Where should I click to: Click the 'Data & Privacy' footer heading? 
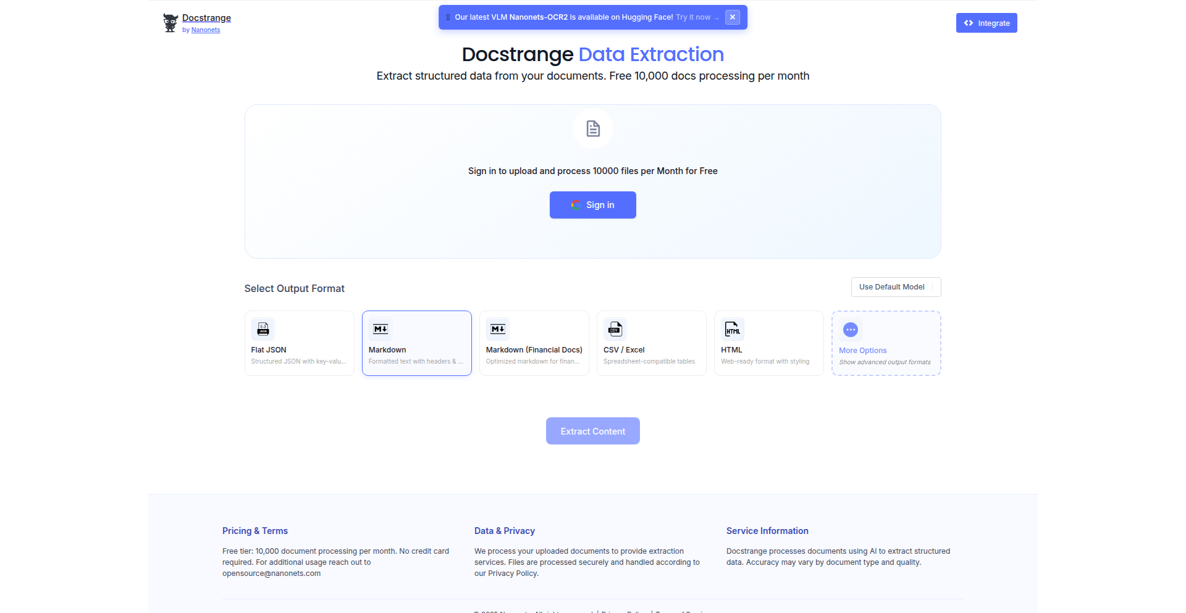505,531
